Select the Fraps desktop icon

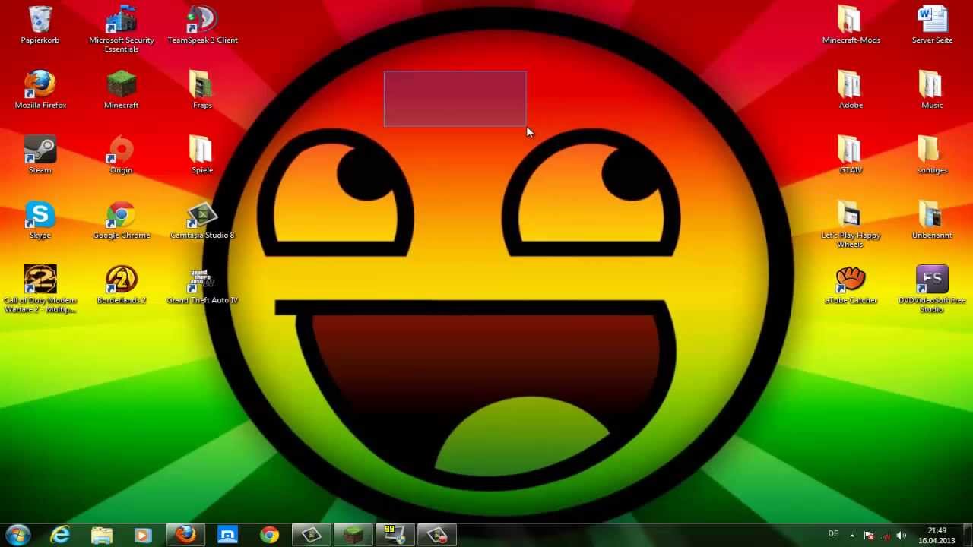pos(202,90)
